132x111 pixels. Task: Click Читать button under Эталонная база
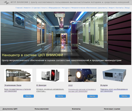coord(28,96)
